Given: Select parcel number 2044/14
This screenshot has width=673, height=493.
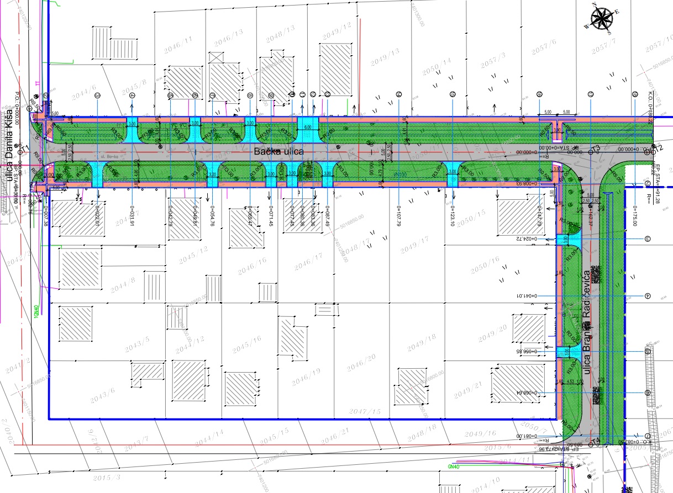Looking at the screenshot, I should pos(210,437).
